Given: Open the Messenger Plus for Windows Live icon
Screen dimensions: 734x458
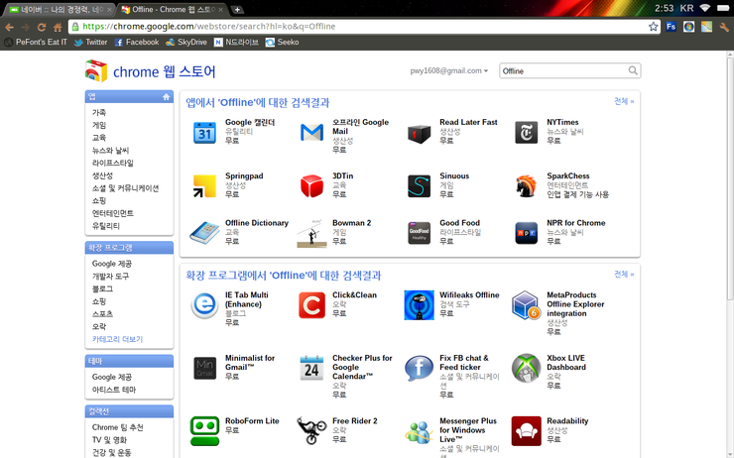Looking at the screenshot, I should tap(419, 432).
